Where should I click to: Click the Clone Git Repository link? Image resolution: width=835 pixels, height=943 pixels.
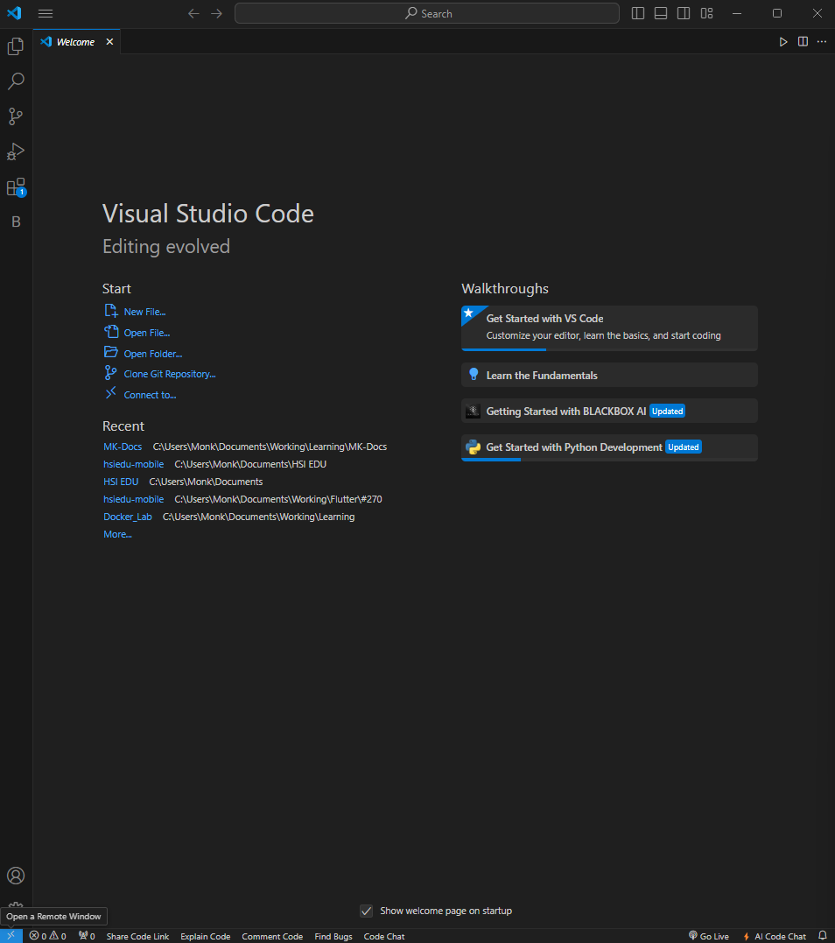click(169, 374)
